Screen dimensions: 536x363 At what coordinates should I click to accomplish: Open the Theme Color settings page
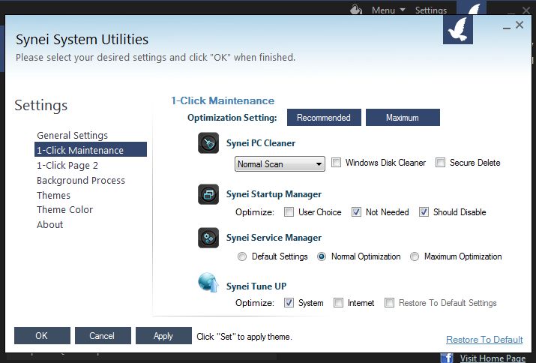64,210
